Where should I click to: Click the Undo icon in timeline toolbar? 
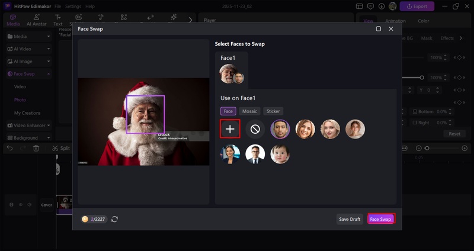click(x=9, y=148)
